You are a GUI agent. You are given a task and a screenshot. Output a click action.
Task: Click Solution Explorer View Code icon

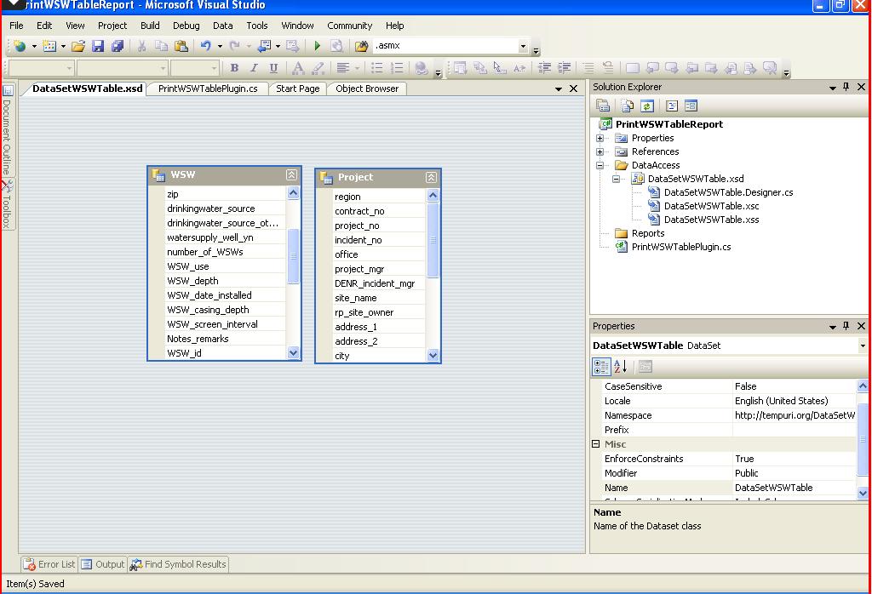coord(672,106)
